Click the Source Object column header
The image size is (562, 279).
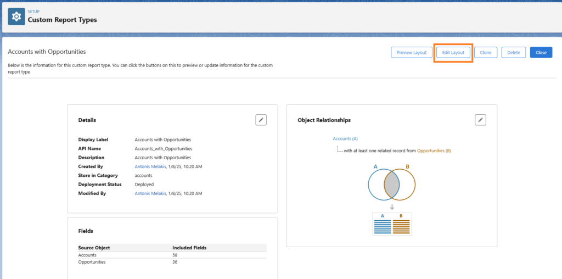pyautogui.click(x=94, y=248)
